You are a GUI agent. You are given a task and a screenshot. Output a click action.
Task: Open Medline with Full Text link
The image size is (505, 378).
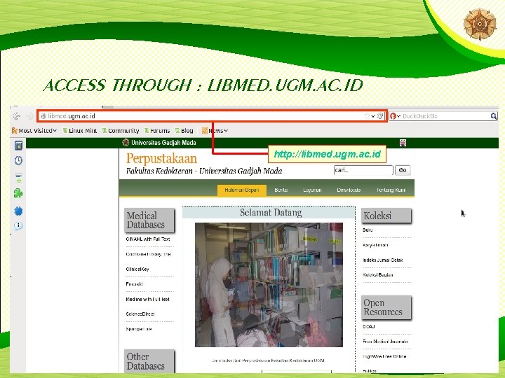coord(147,299)
